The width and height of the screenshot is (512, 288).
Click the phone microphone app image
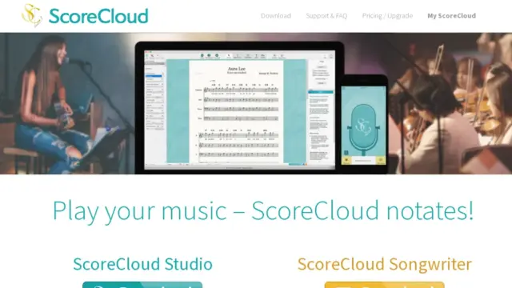click(363, 124)
